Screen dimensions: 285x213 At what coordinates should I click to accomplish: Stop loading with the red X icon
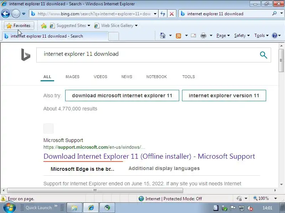(171, 14)
